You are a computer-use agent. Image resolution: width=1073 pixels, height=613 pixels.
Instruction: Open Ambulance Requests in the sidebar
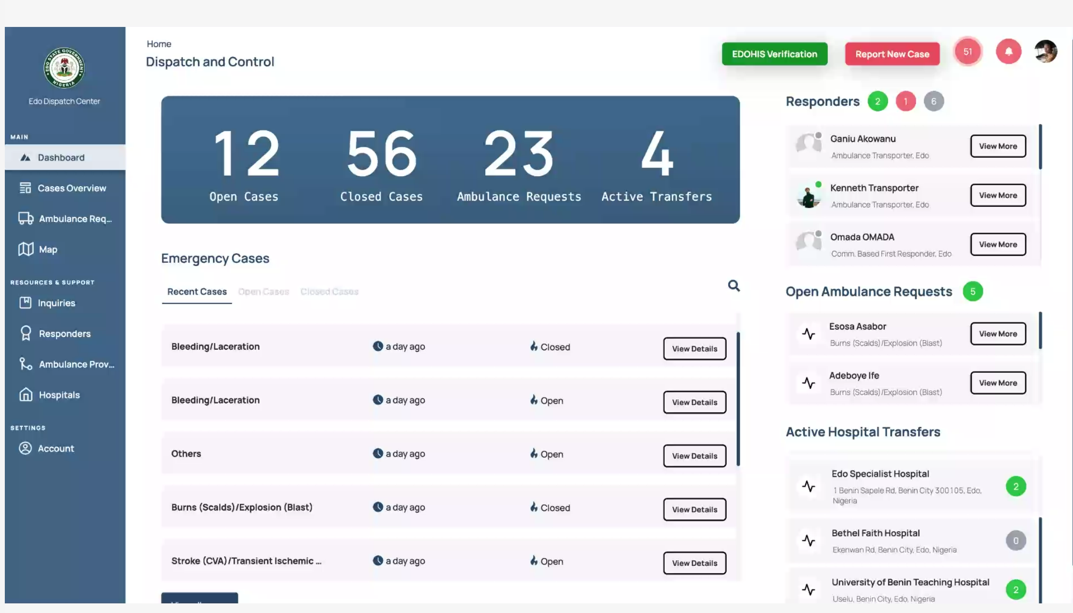click(x=75, y=219)
